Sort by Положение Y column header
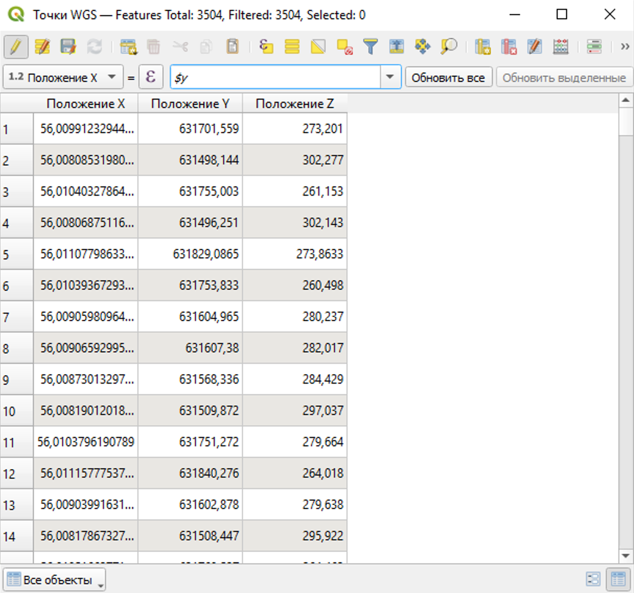The height and width of the screenshot is (593, 634). [x=190, y=103]
